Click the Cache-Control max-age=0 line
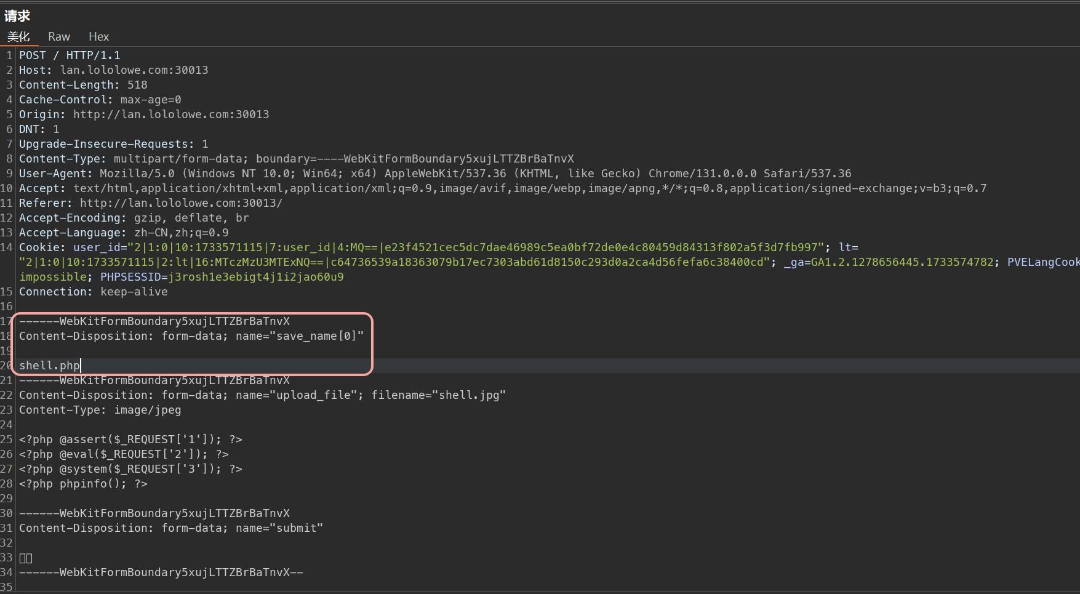1080x594 pixels. coord(100,100)
